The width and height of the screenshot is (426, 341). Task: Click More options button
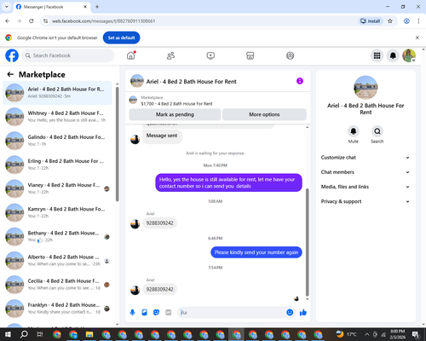click(264, 114)
